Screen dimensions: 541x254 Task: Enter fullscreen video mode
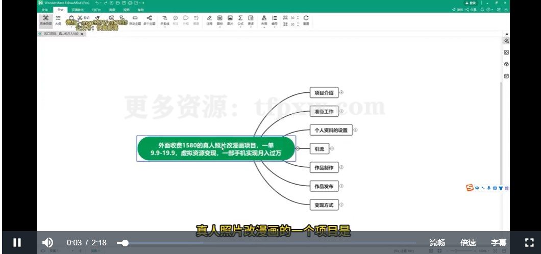529,243
